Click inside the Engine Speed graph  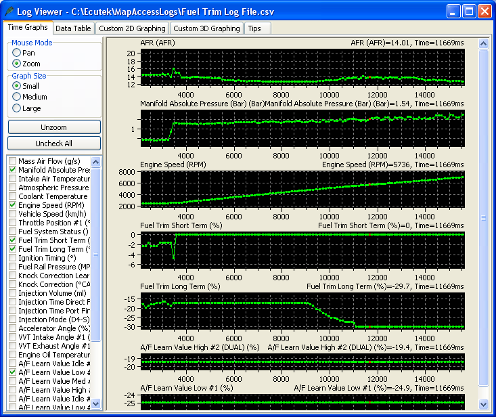point(302,189)
